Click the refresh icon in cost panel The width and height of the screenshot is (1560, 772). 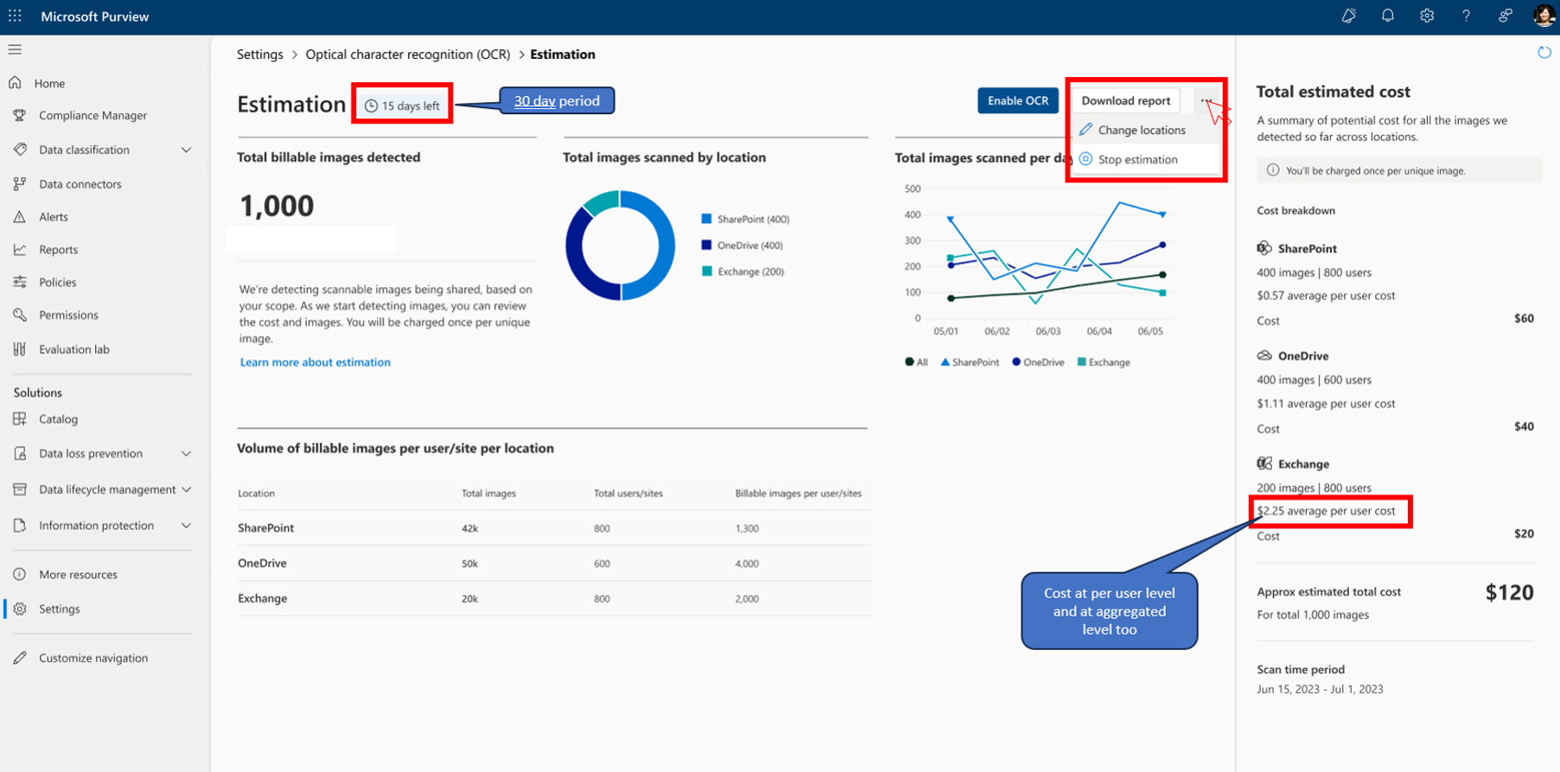1544,54
